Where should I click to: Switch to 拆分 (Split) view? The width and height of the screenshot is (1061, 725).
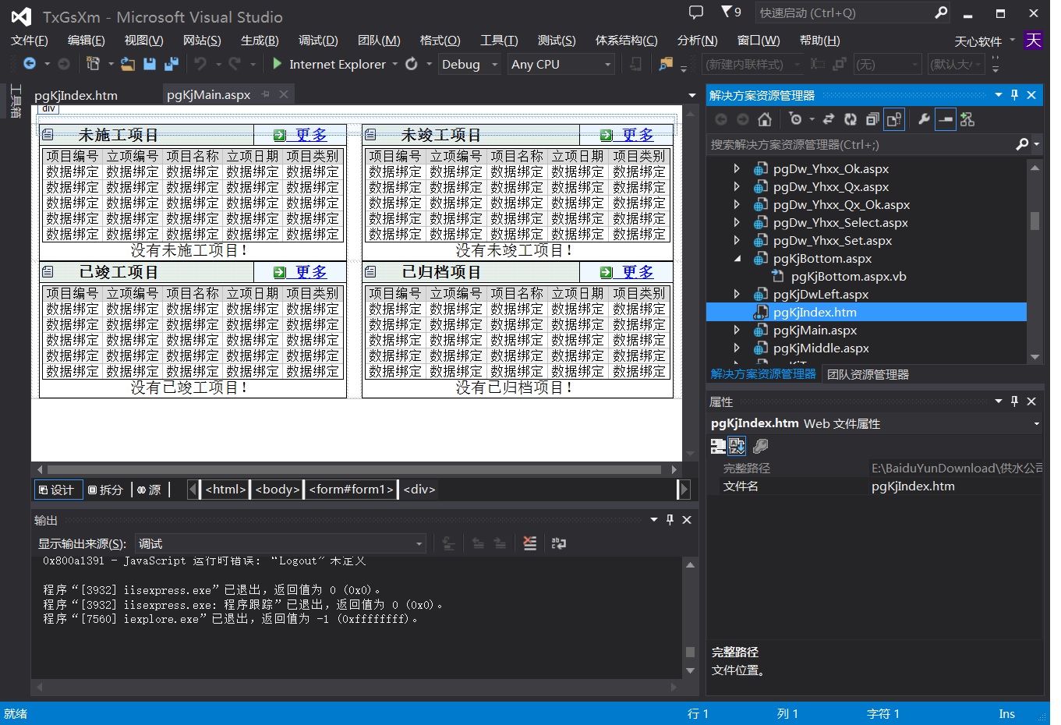[x=106, y=490]
